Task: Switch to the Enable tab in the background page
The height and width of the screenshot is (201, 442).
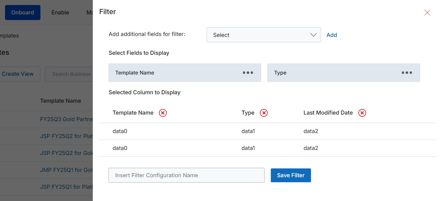Action: coord(60,13)
